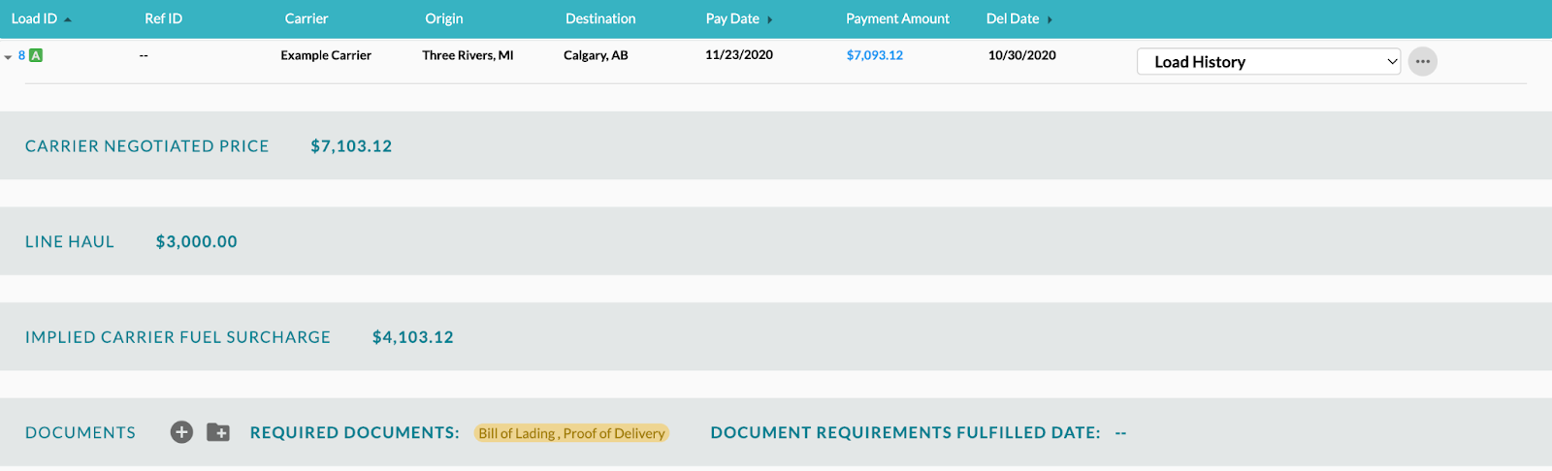Click the Calgary, AB destination cell

(x=596, y=55)
